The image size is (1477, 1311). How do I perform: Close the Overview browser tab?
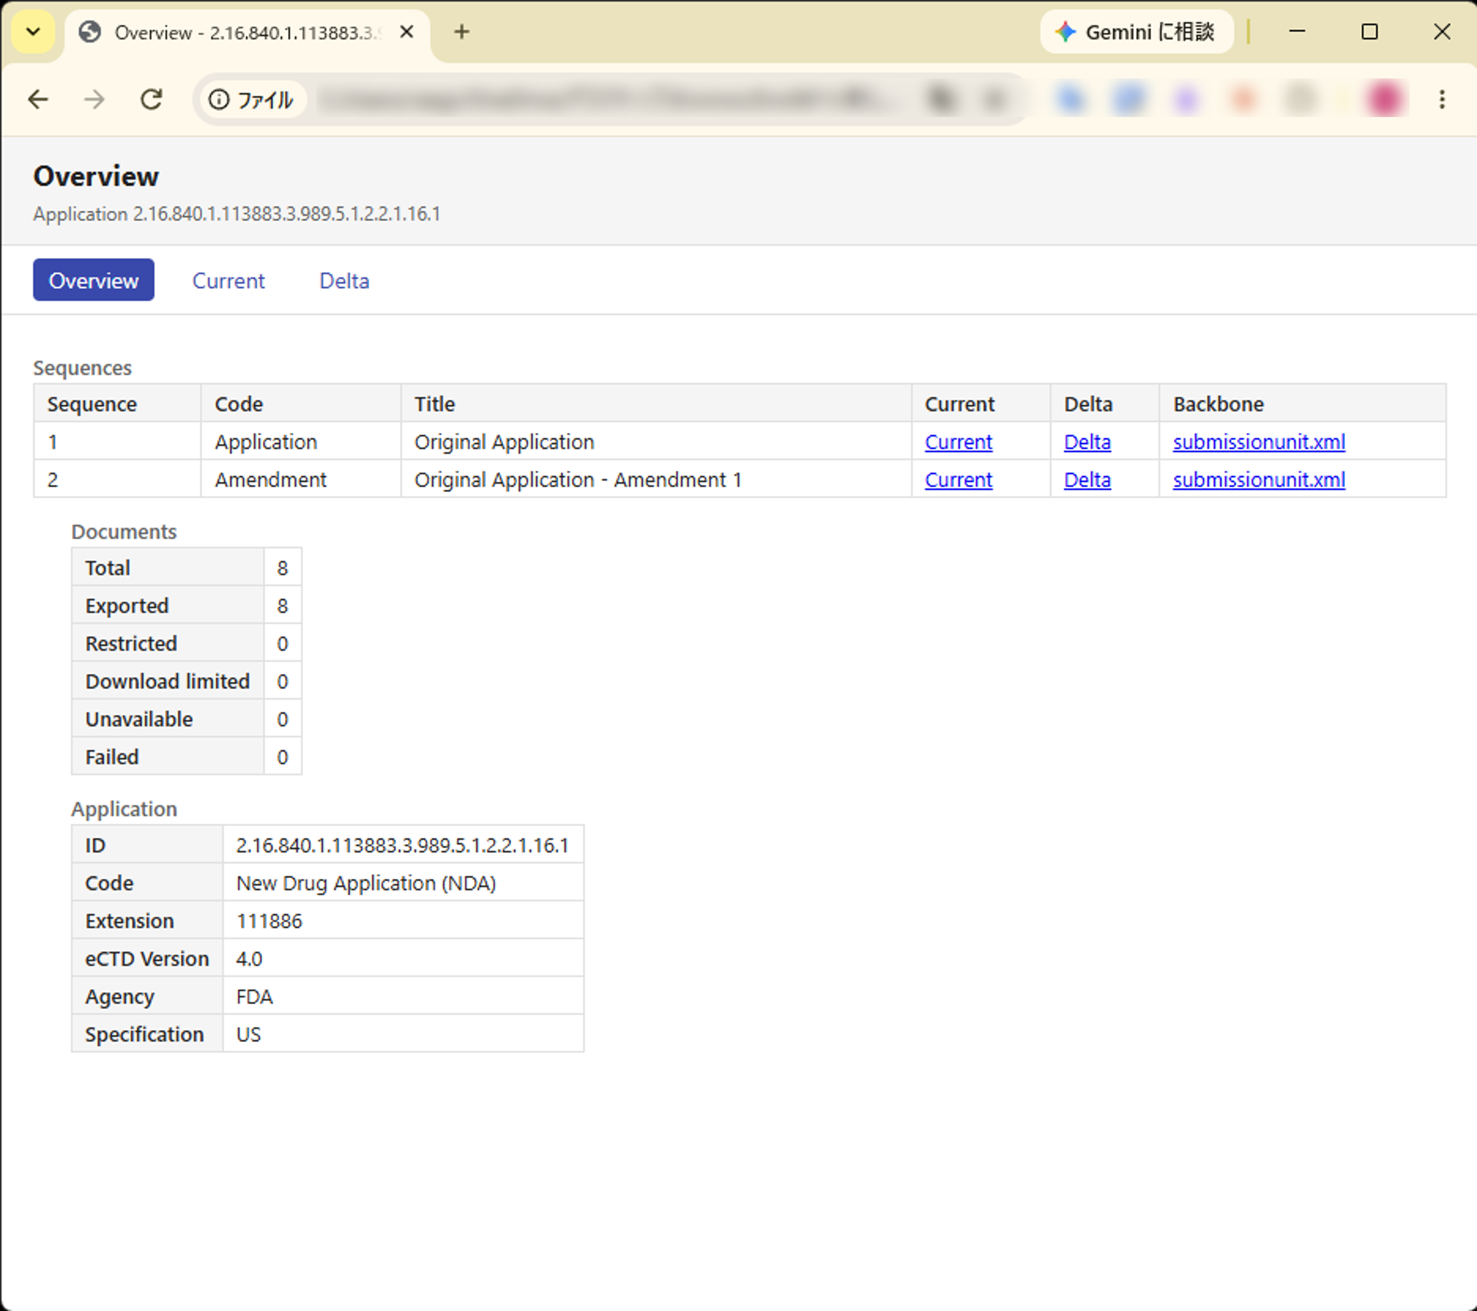pyautogui.click(x=407, y=32)
